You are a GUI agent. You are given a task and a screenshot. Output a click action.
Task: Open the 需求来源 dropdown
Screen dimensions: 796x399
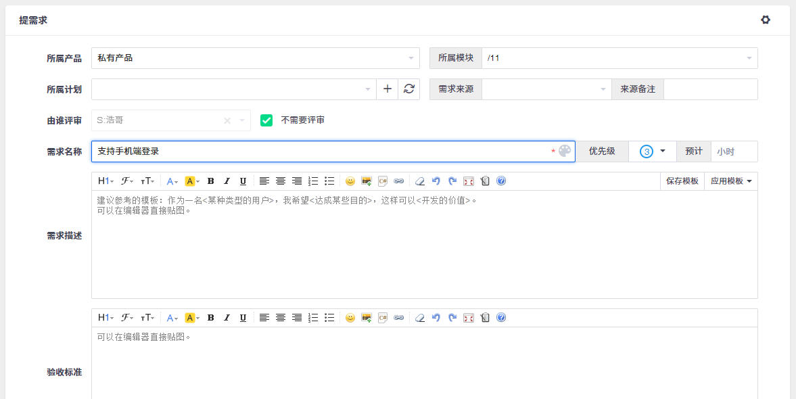tap(546, 89)
